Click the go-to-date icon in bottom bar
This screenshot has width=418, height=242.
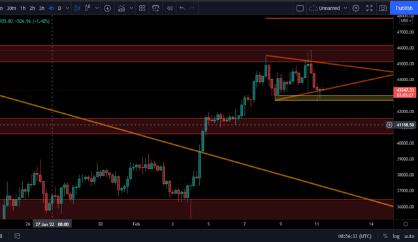[17, 236]
